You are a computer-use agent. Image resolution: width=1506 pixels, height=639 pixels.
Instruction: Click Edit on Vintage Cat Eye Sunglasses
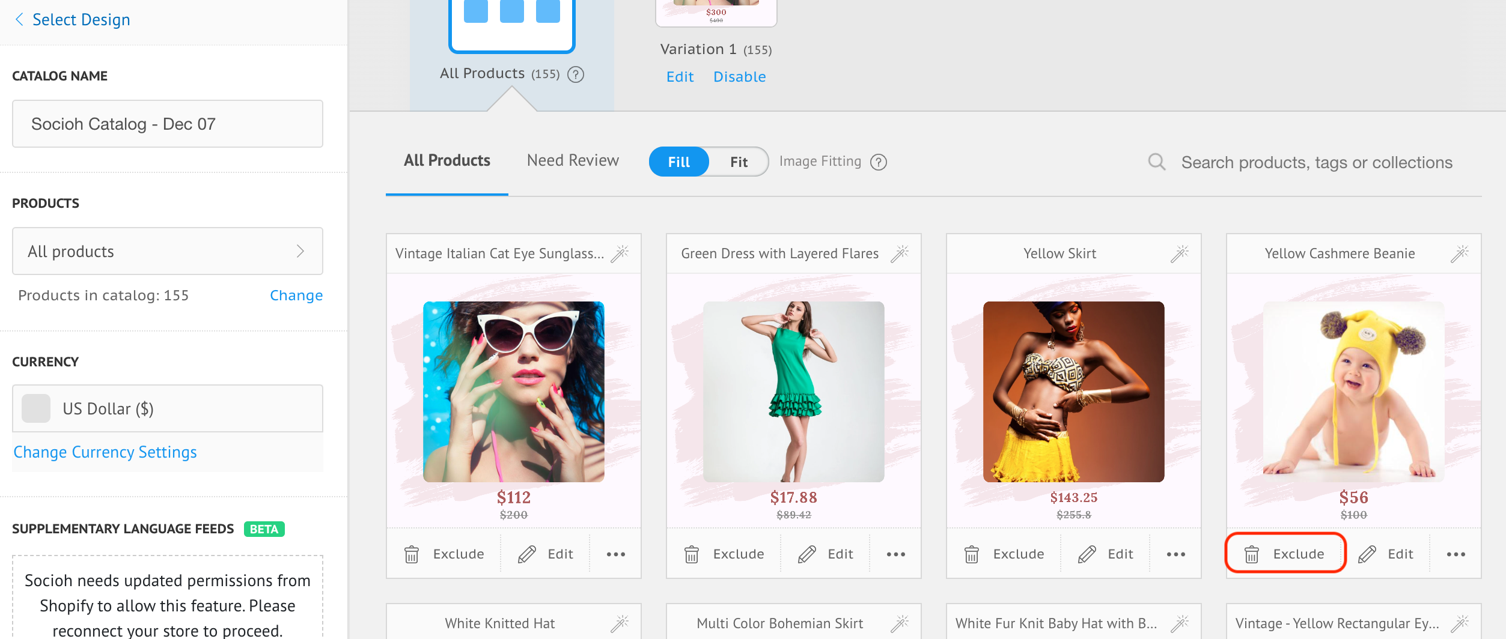[x=546, y=554]
